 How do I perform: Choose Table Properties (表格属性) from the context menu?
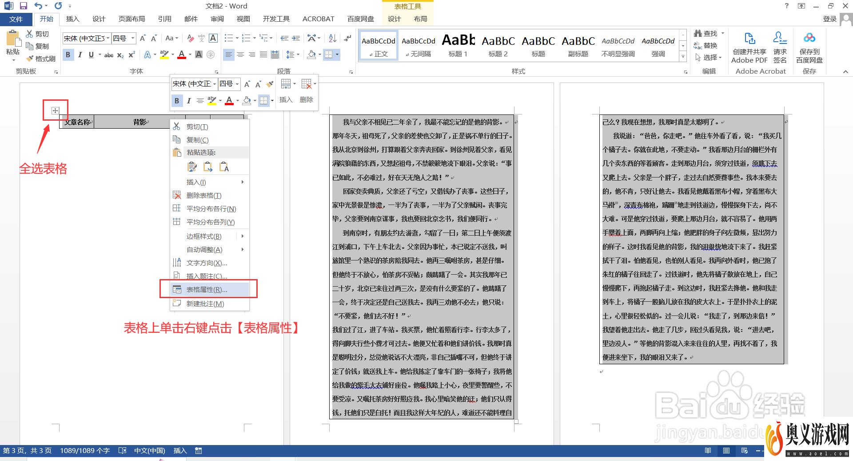coord(210,290)
